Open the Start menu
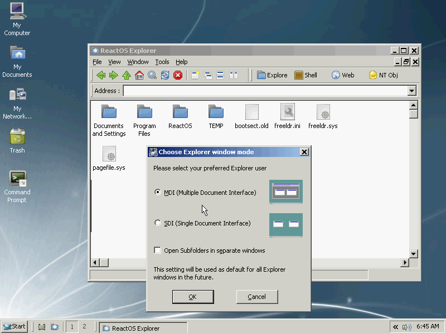Viewport: 446px width, 334px height. pyautogui.click(x=14, y=327)
